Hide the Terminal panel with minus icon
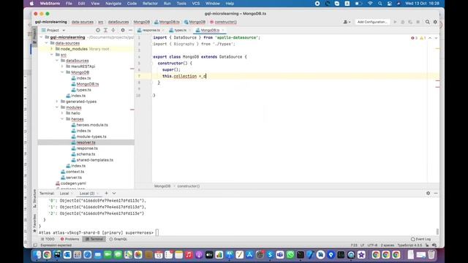Viewport: 468px width, 263px height. click(x=436, y=193)
